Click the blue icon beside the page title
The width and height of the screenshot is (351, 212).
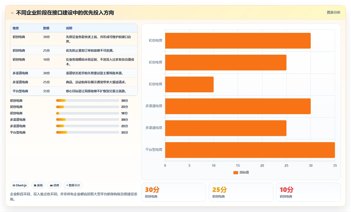(x=12, y=13)
